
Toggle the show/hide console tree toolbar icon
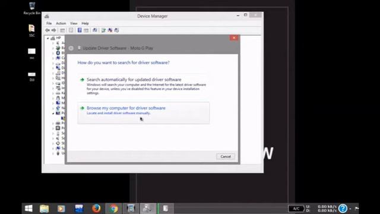(62, 30)
